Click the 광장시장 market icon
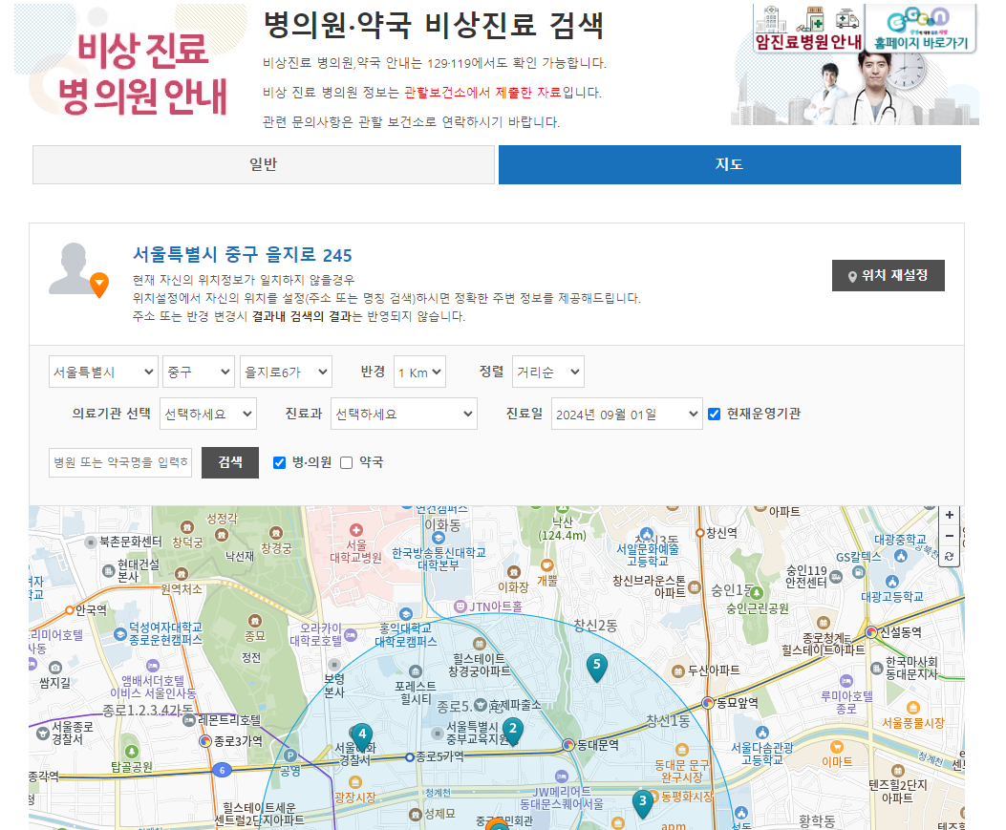This screenshot has height=830, width=1006. 354,782
